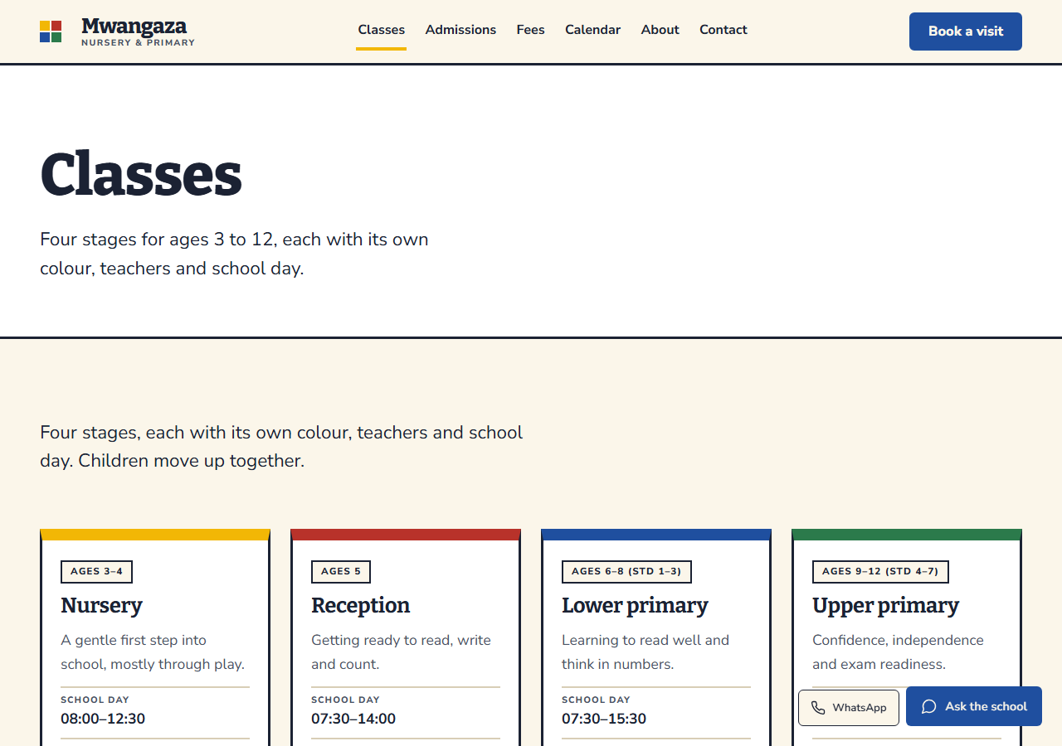Click the 08:00–12:30 school day time
Screen dimensions: 1062x746
(103, 719)
